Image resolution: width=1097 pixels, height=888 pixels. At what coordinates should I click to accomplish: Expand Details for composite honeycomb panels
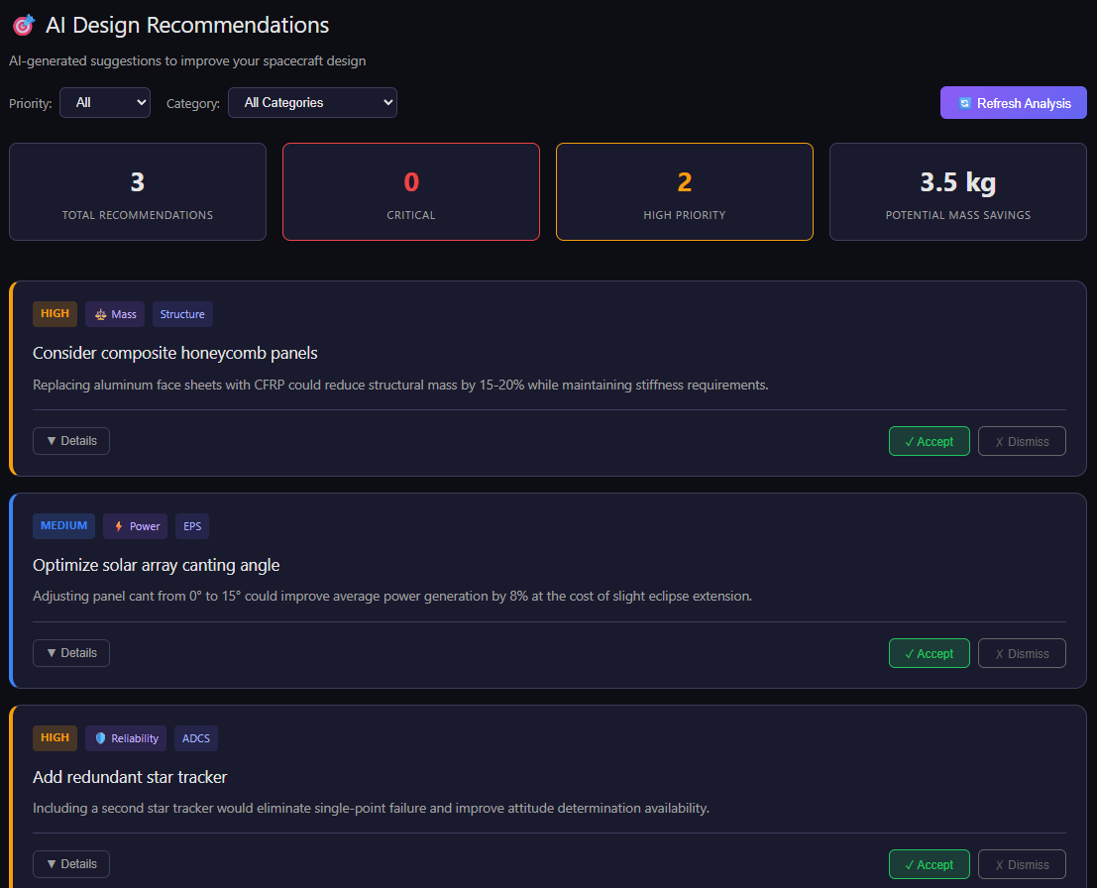[x=71, y=441]
